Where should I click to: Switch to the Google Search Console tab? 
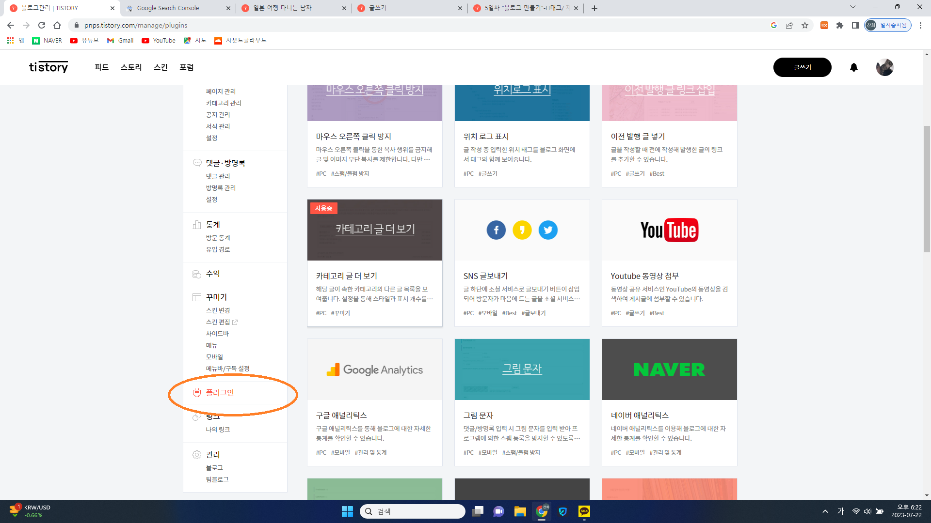pyautogui.click(x=177, y=8)
